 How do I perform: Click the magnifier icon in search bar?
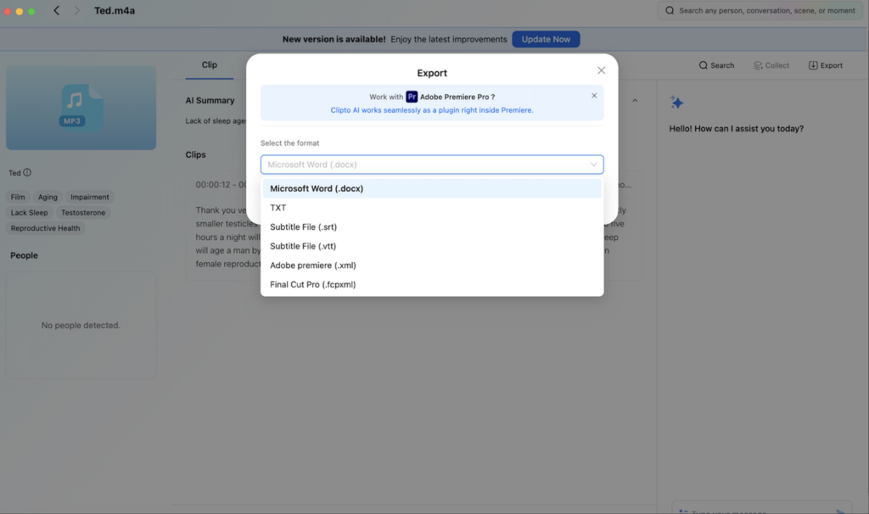[x=670, y=10]
